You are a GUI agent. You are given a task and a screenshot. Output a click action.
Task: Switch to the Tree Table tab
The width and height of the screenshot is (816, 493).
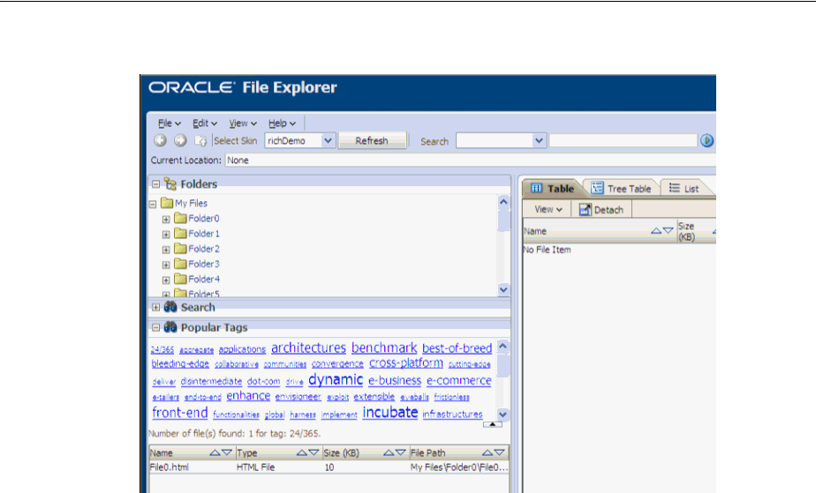[x=622, y=188]
